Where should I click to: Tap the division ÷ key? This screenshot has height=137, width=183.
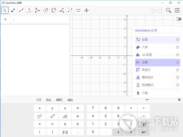coord(144,108)
